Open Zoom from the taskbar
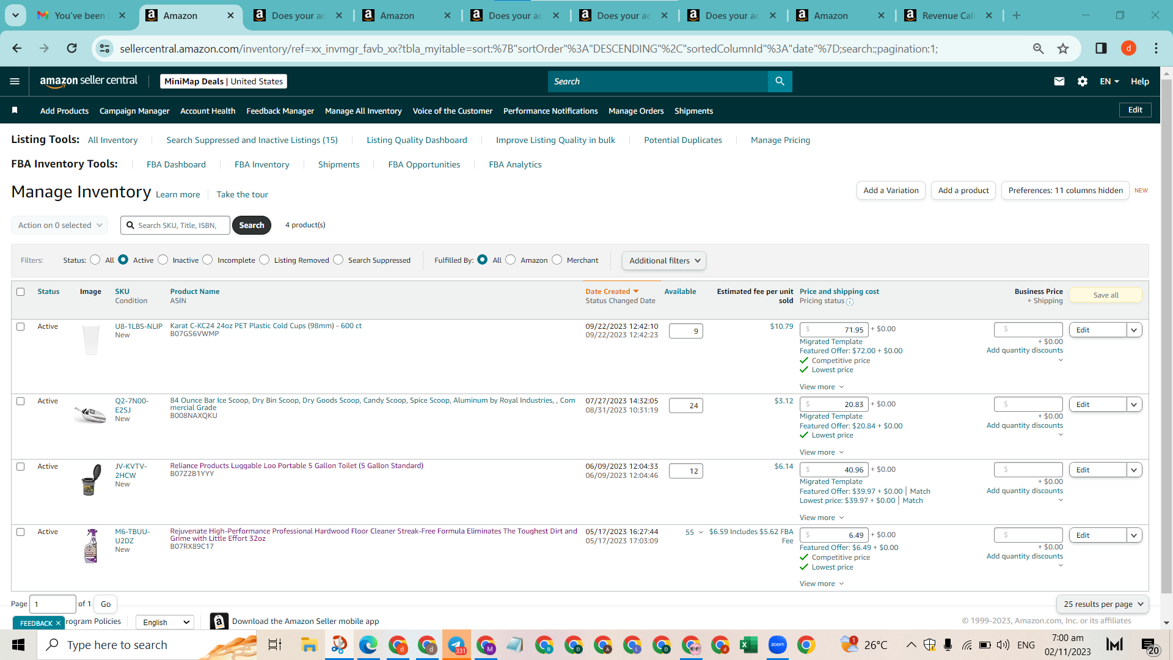 tap(778, 645)
